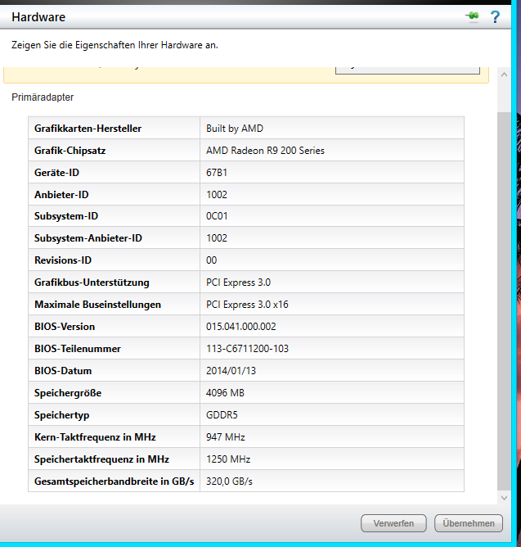
Task: Click the Anbieter-ID row label
Action: [x=61, y=195]
